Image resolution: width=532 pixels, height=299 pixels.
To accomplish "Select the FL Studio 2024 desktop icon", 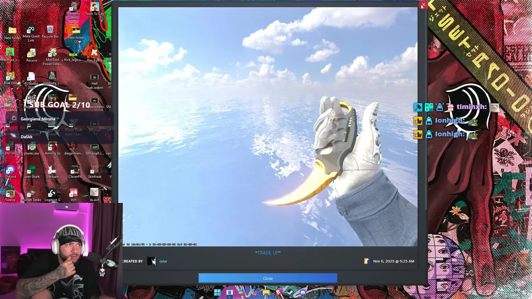I will pos(31,81).
